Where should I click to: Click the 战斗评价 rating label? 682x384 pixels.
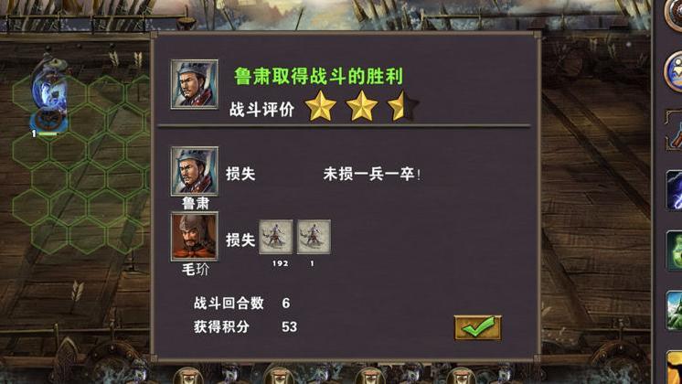point(261,109)
